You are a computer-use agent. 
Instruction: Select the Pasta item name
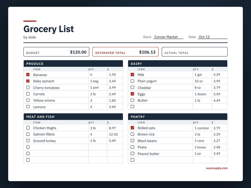142,147
